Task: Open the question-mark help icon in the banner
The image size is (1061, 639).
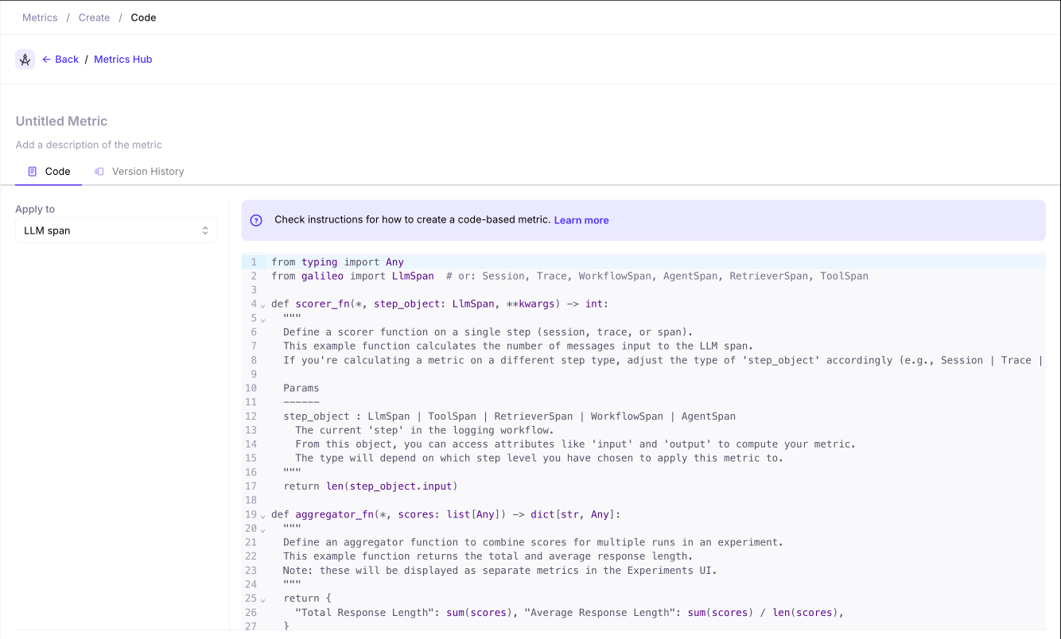Action: tap(256, 219)
